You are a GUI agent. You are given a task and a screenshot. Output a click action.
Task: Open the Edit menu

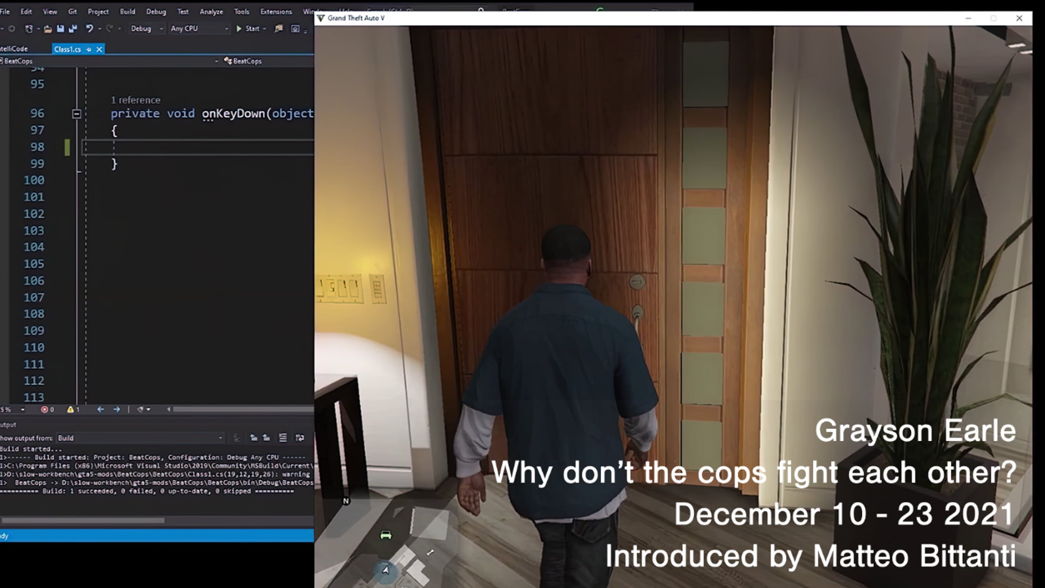(26, 12)
